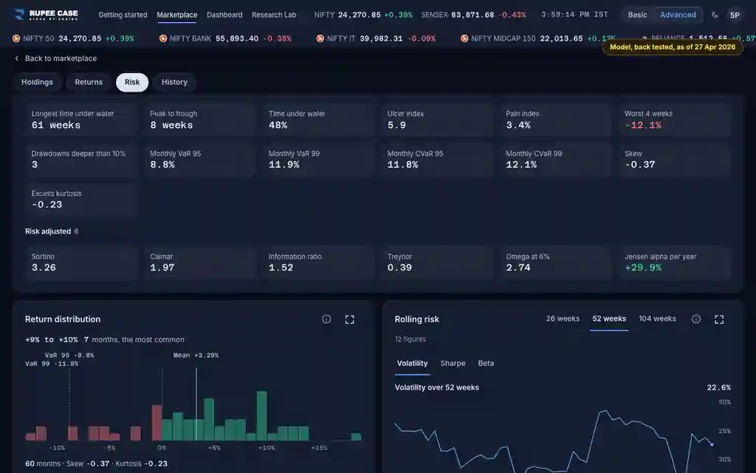Click the Information ratio value 1.52
Image resolution: width=756 pixels, height=473 pixels.
point(281,268)
